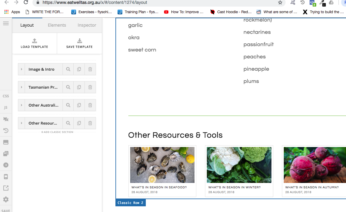Open the Apps bookmark shortcut
This screenshot has height=212, width=346.
point(12,12)
